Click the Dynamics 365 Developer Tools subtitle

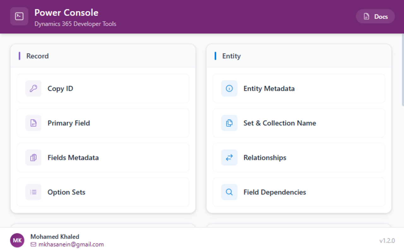point(75,24)
